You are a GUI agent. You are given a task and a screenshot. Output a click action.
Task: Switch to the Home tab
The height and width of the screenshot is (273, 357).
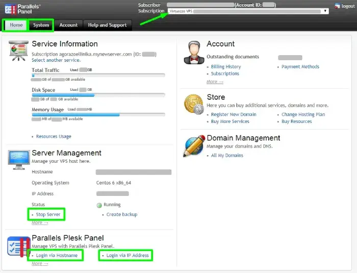click(x=16, y=25)
